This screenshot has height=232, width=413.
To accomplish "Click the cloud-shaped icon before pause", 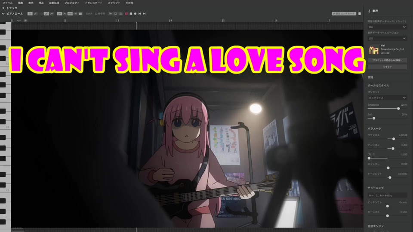I will pyautogui.click(x=120, y=14).
